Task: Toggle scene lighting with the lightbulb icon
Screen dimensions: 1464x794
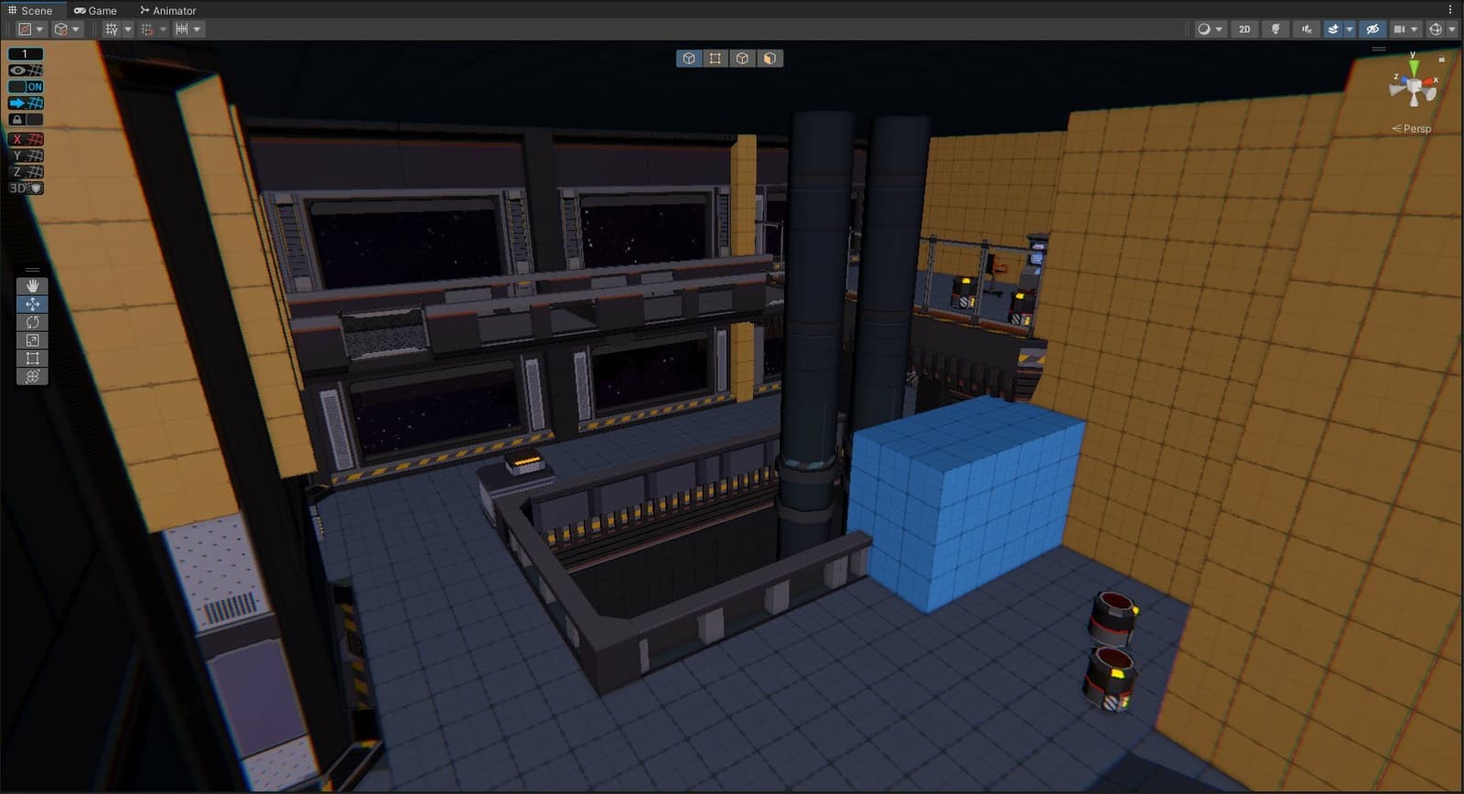Action: (x=1276, y=29)
